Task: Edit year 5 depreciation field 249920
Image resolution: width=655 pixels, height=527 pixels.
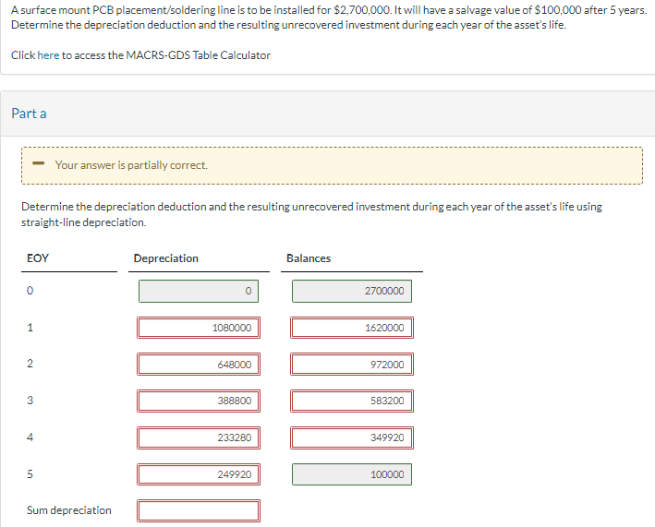Action: coord(199,474)
